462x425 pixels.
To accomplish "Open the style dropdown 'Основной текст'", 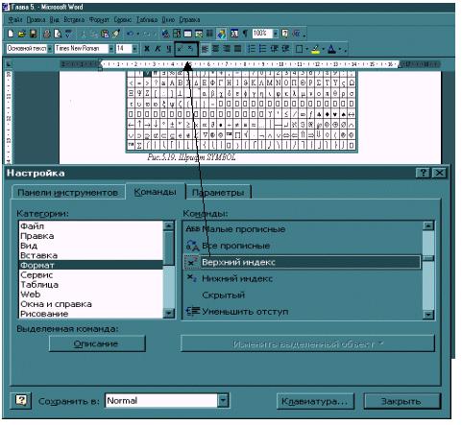I will click(x=50, y=49).
